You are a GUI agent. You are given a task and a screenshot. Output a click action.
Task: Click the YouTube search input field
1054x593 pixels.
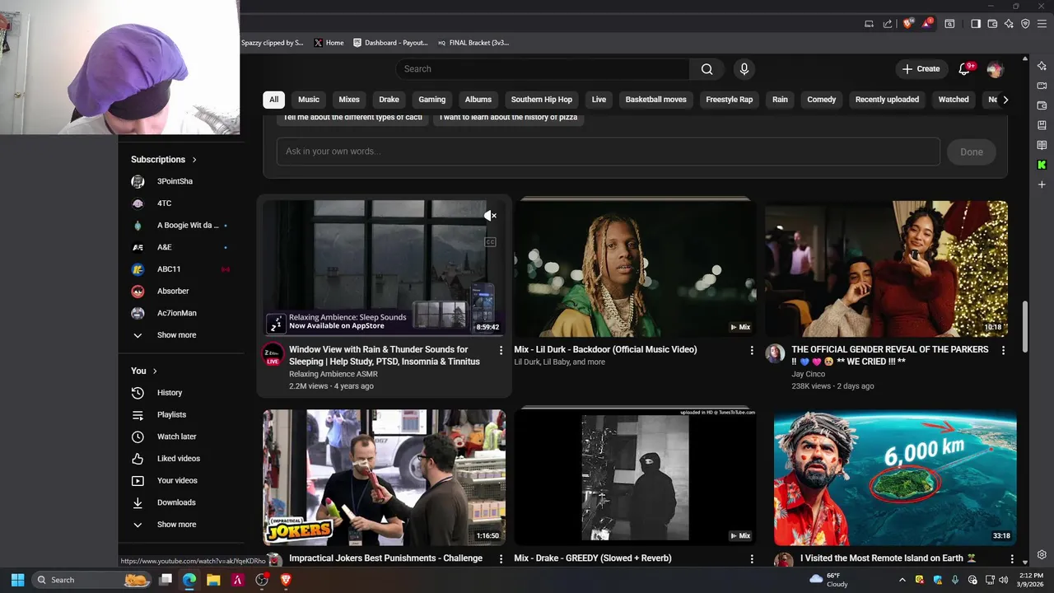click(543, 69)
